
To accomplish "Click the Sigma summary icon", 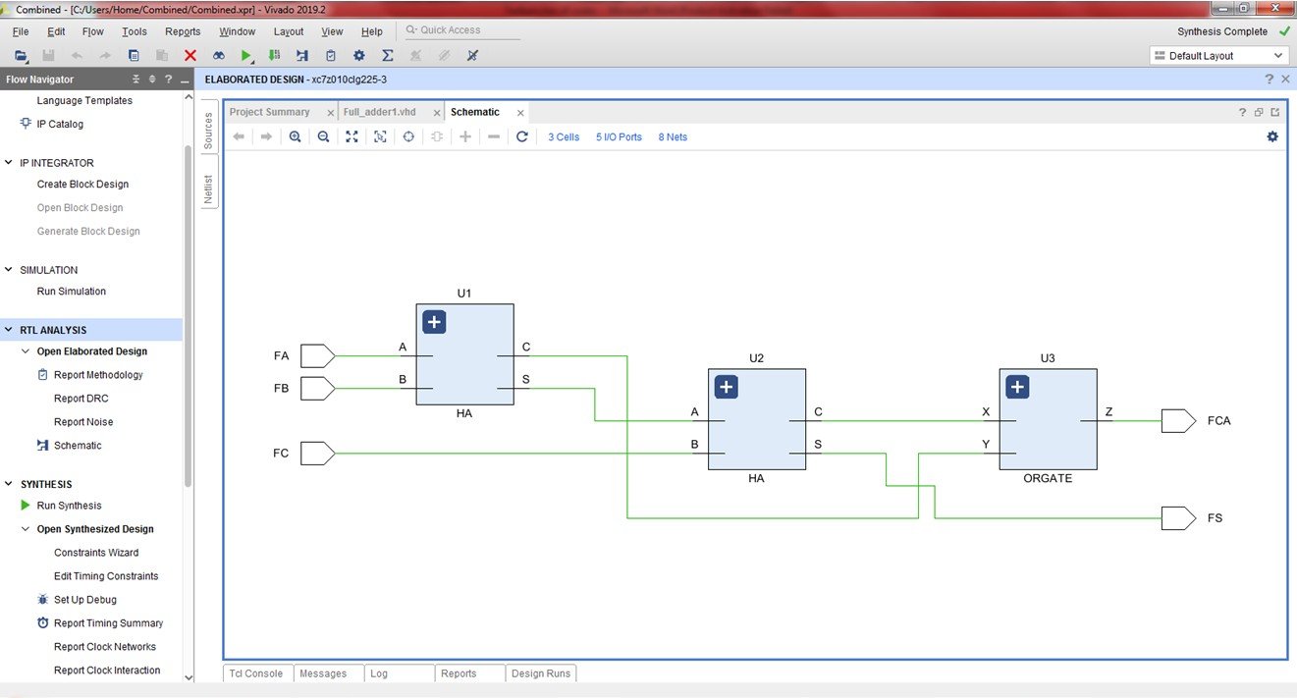I will [387, 56].
